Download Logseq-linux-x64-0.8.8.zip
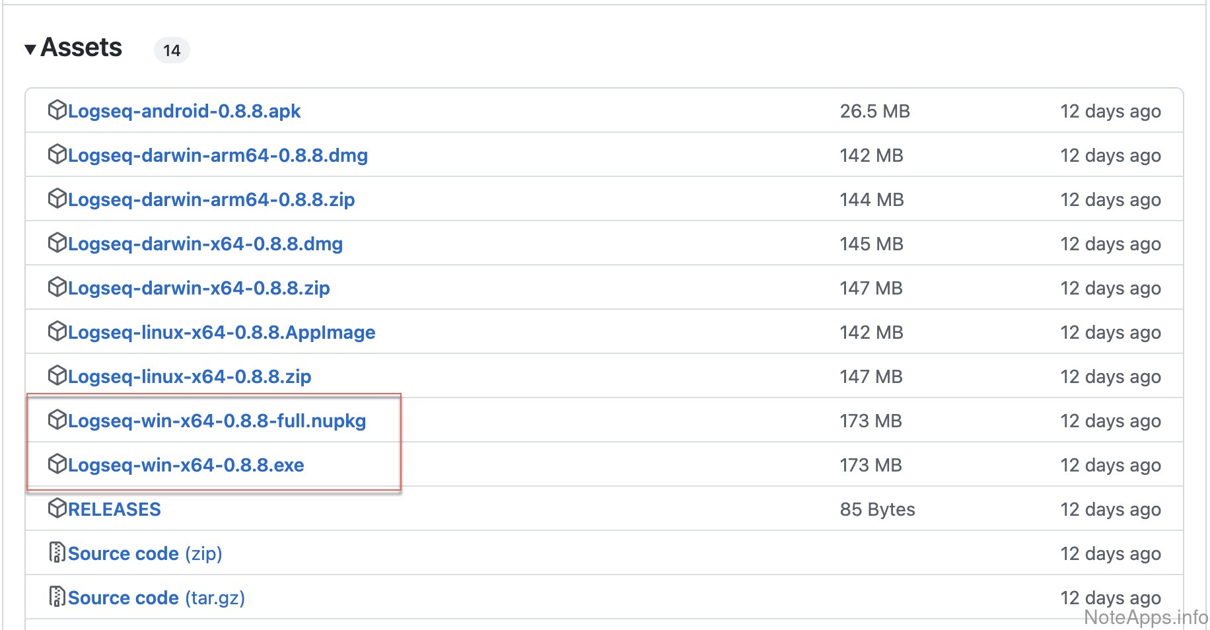The height and width of the screenshot is (630, 1210). pos(190,376)
